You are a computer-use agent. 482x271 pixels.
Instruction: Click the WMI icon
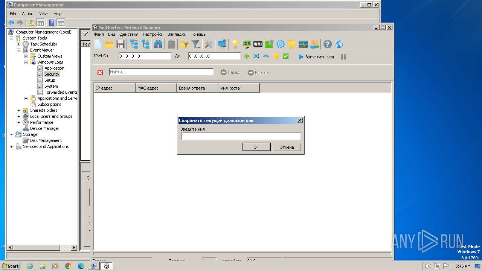[x=258, y=44]
